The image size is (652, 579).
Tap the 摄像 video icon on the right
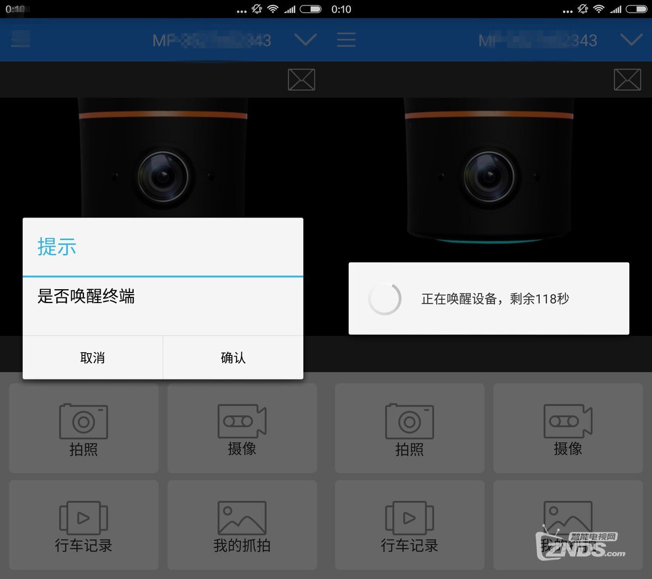point(567,428)
